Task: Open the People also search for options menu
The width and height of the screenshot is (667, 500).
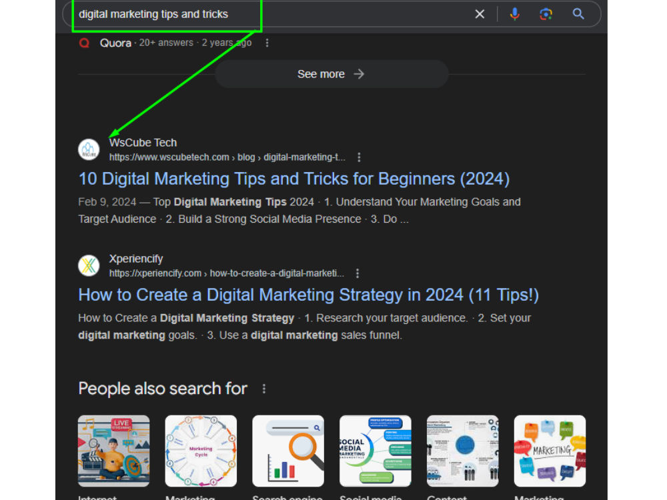Action: click(263, 389)
